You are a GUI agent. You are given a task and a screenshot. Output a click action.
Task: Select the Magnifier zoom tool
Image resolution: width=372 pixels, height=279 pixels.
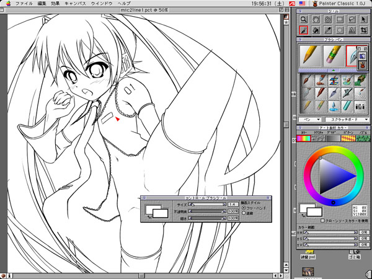coord(304,19)
